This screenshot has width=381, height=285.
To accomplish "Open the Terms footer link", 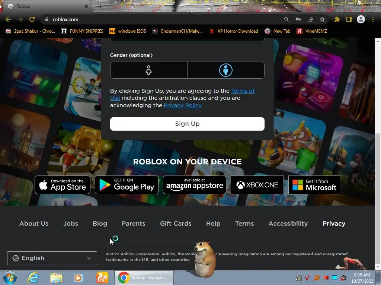I will pos(244,223).
